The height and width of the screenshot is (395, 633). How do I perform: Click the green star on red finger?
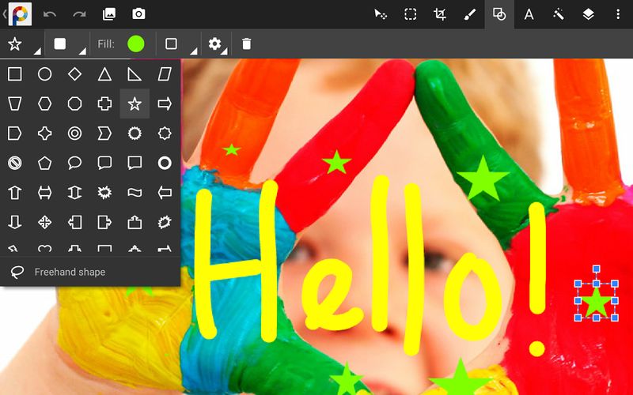click(x=337, y=162)
